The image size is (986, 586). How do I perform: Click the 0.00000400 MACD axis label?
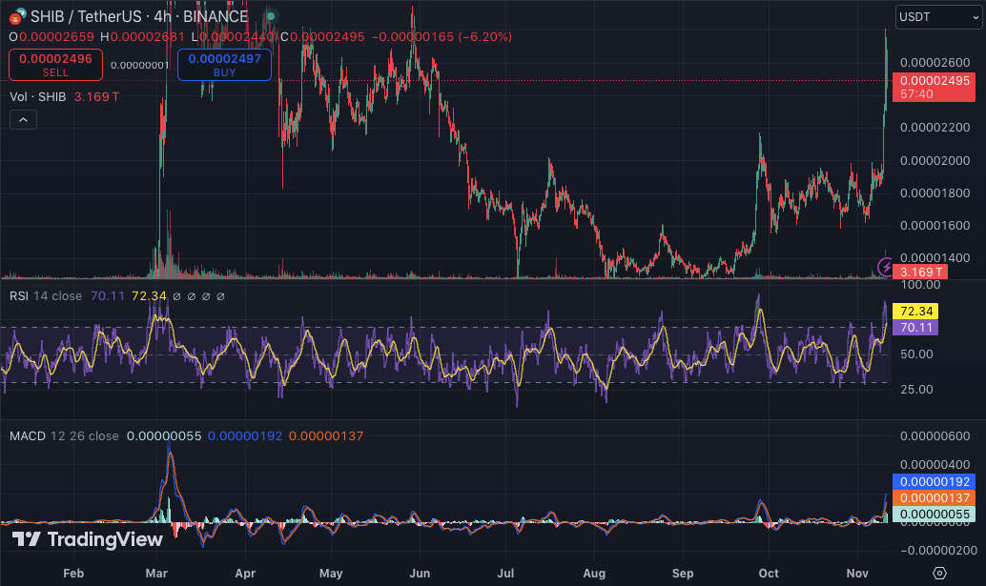pyautogui.click(x=935, y=465)
